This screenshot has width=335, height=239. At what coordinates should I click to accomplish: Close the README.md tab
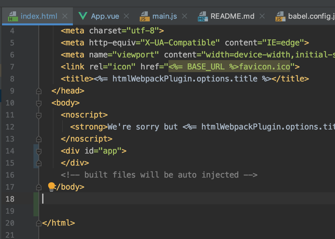262,16
